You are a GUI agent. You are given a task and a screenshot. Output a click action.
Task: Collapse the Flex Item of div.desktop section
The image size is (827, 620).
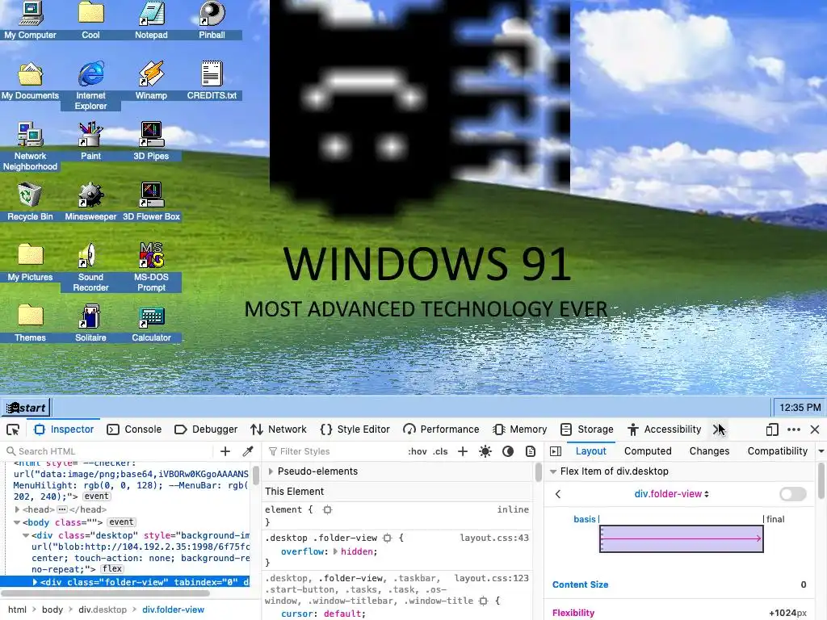point(553,471)
